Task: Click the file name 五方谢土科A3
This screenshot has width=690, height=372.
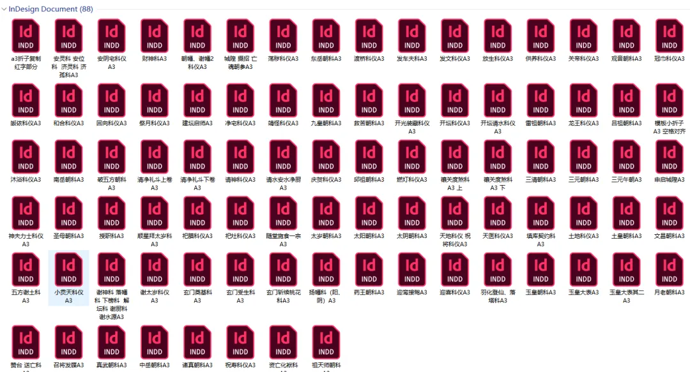Action: (26, 296)
